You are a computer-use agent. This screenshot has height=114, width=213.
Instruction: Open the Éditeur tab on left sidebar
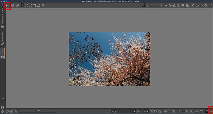pyautogui.click(x=2, y=53)
